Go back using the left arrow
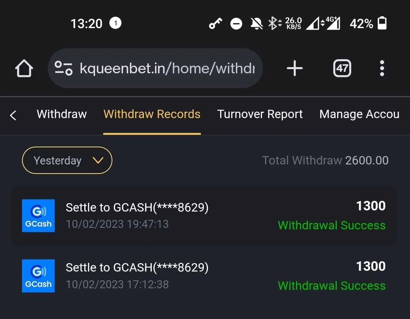The image size is (410, 319). pos(13,115)
